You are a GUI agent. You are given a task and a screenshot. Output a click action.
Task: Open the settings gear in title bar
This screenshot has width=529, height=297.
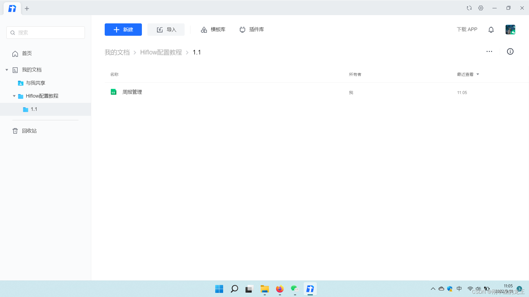tap(481, 8)
